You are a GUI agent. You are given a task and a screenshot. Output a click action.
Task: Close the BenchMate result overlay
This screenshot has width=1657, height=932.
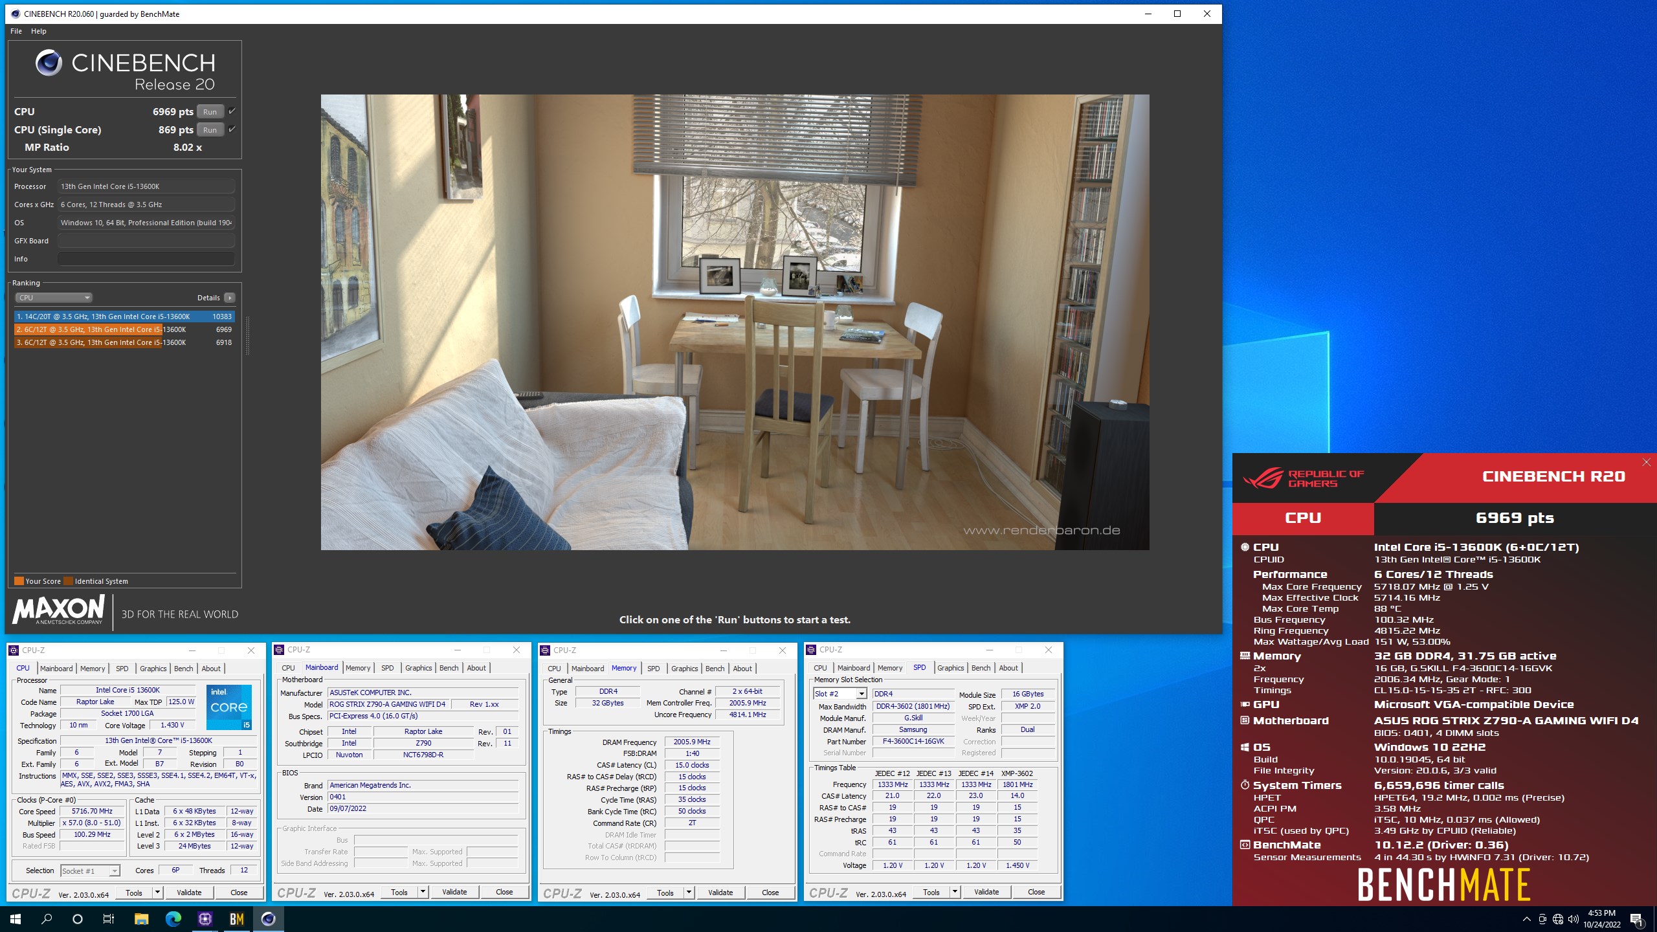coord(1647,462)
